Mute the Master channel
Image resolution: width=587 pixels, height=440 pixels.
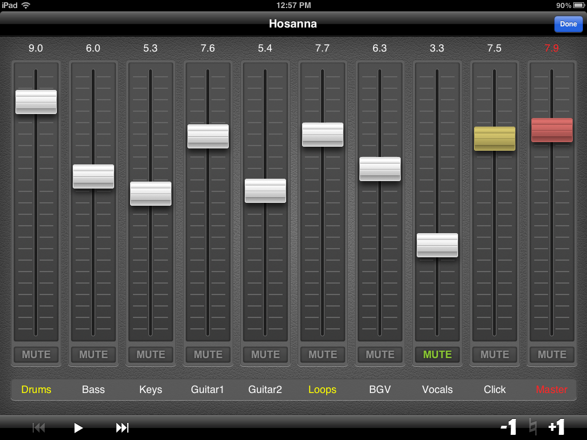(x=552, y=354)
